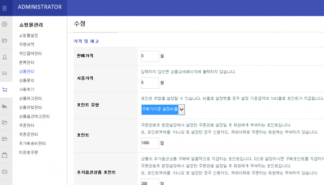Click the ADMINISTRATOR header logo

click(40, 7)
